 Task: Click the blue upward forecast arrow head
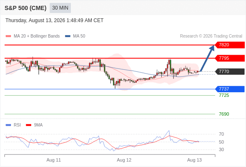pos(212,48)
